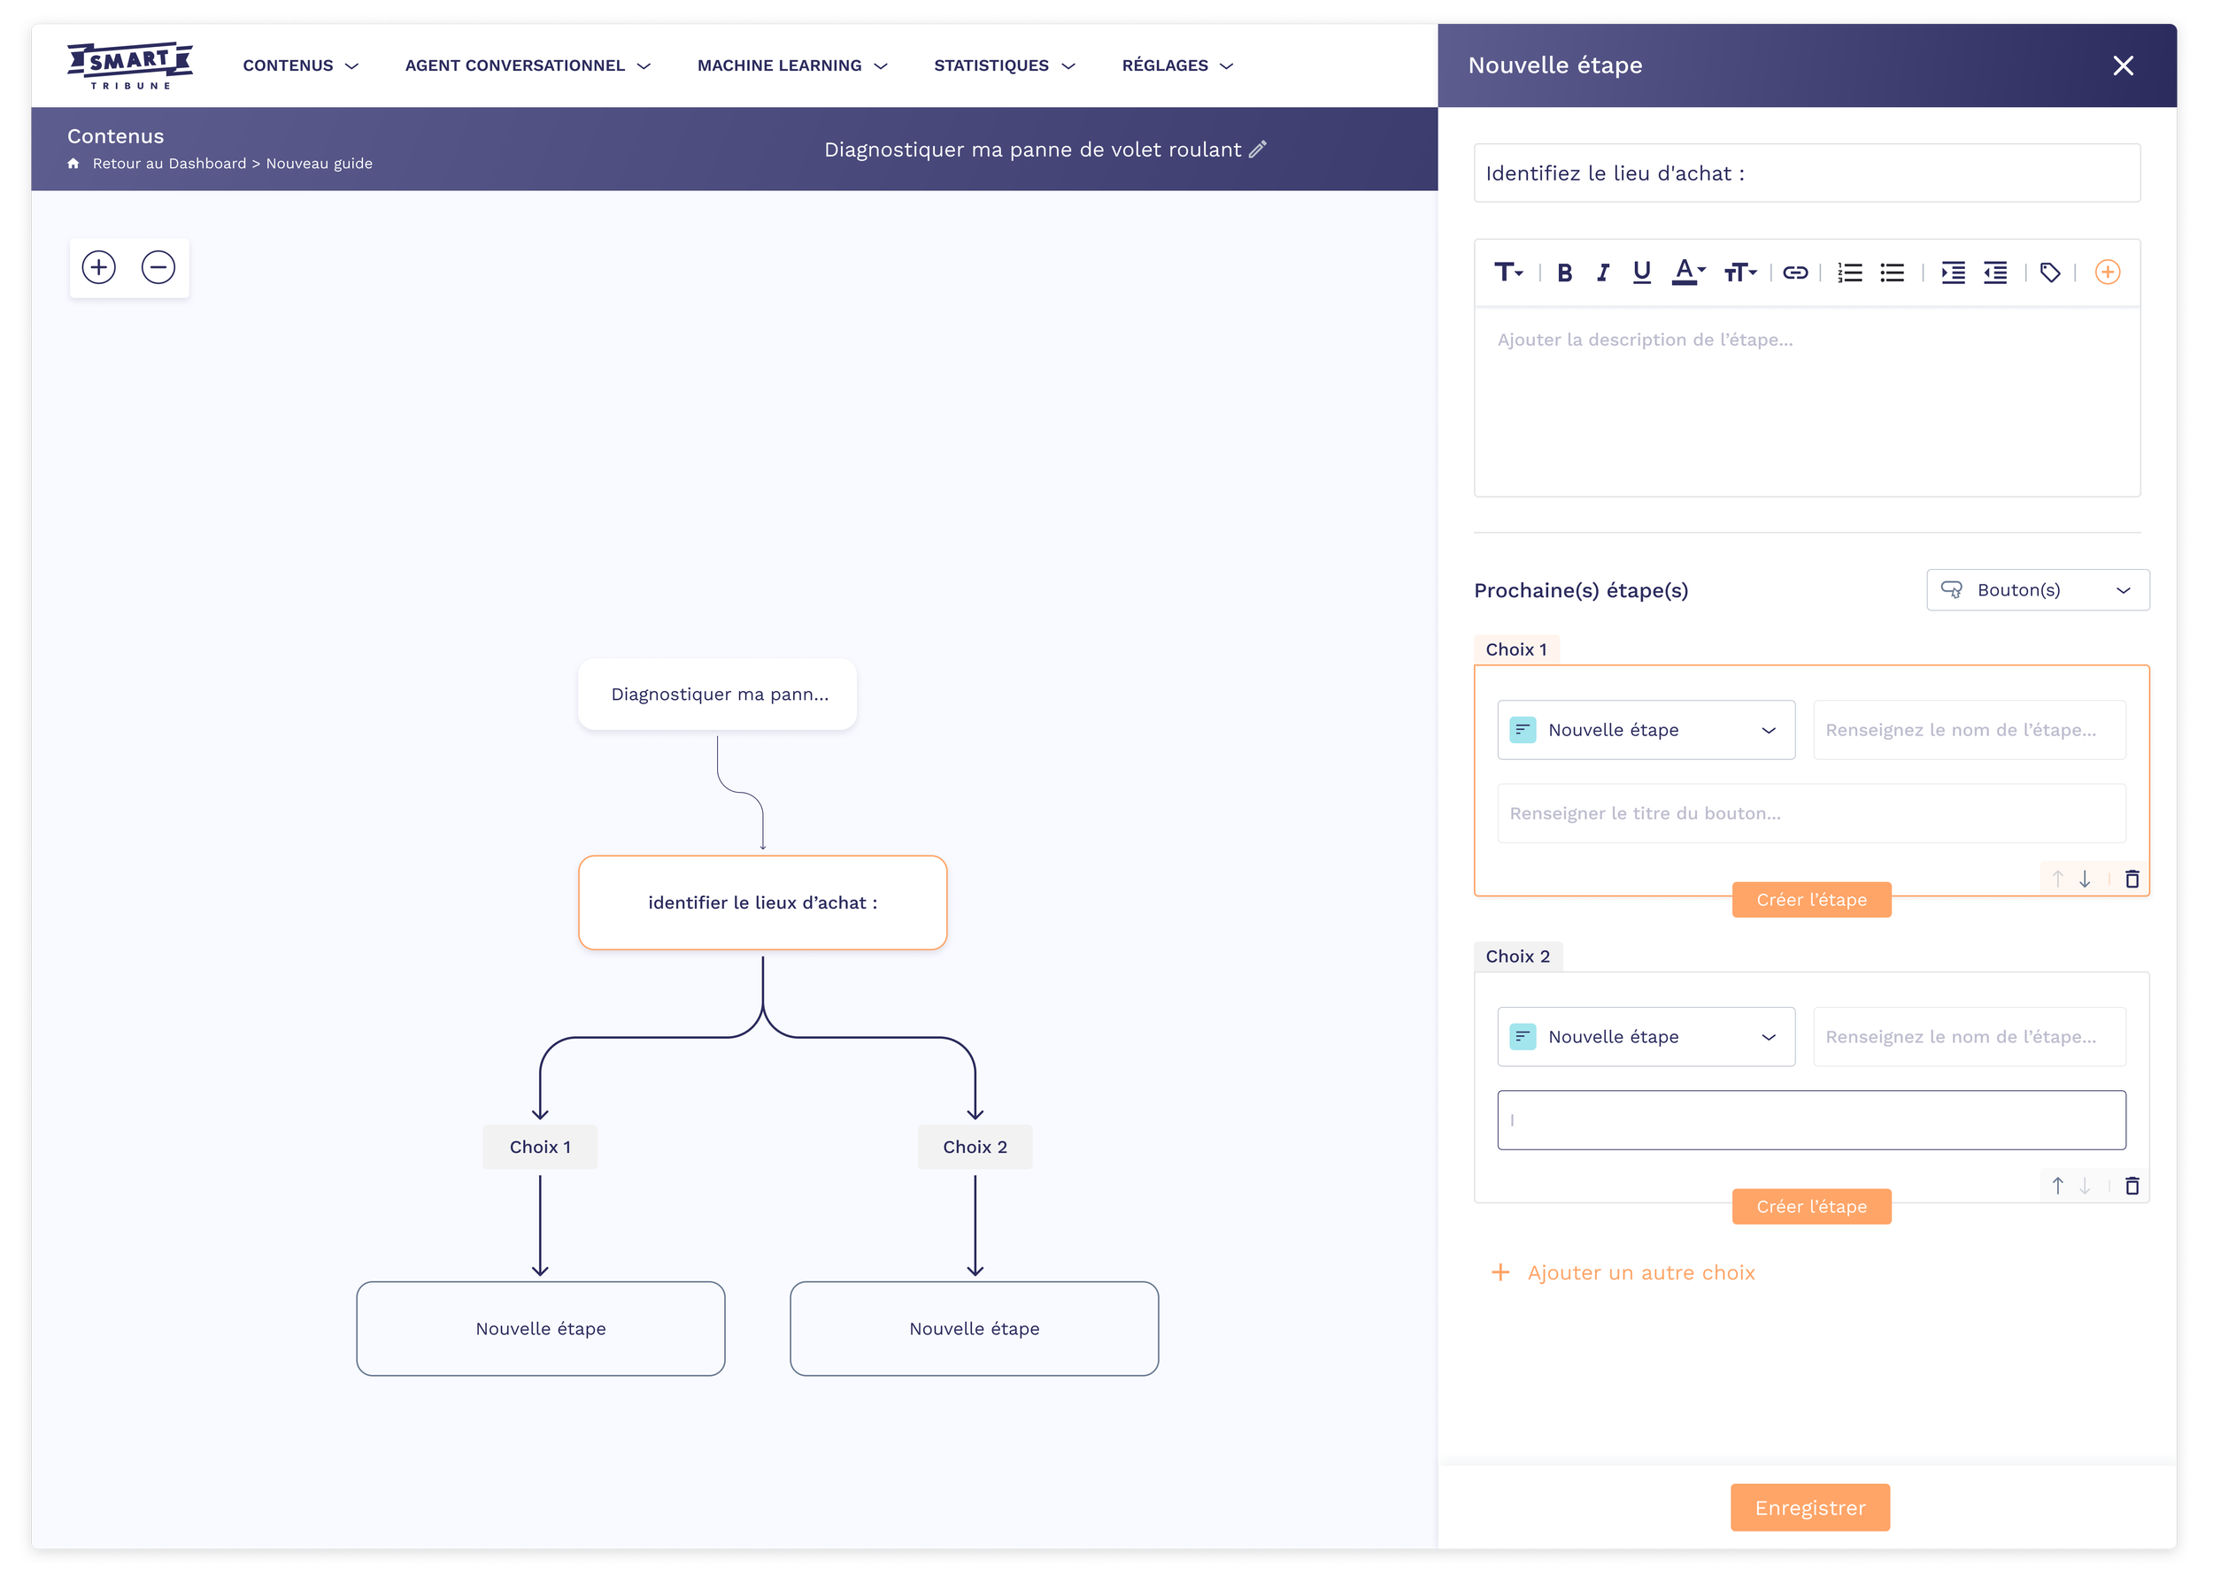Apply underline formatting in editor
The width and height of the screenshot is (2213, 1582).
pyautogui.click(x=1641, y=273)
